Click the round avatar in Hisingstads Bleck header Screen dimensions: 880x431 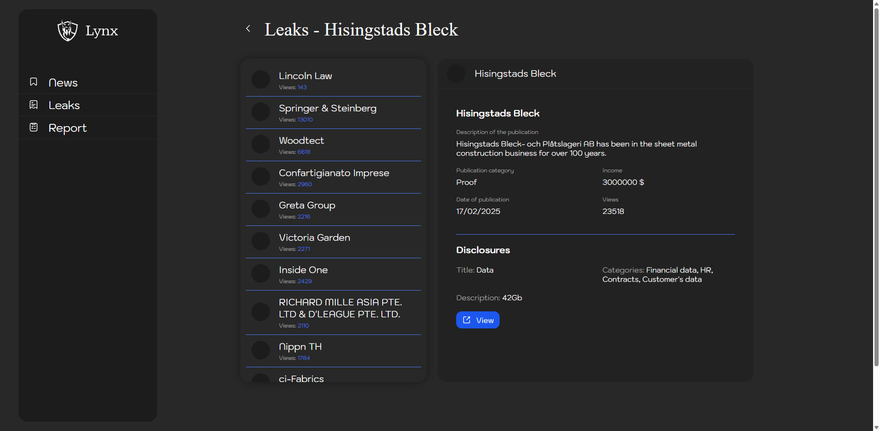pyautogui.click(x=456, y=73)
